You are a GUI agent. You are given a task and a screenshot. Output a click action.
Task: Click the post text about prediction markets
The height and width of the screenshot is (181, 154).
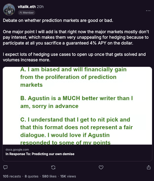(x=58, y=20)
